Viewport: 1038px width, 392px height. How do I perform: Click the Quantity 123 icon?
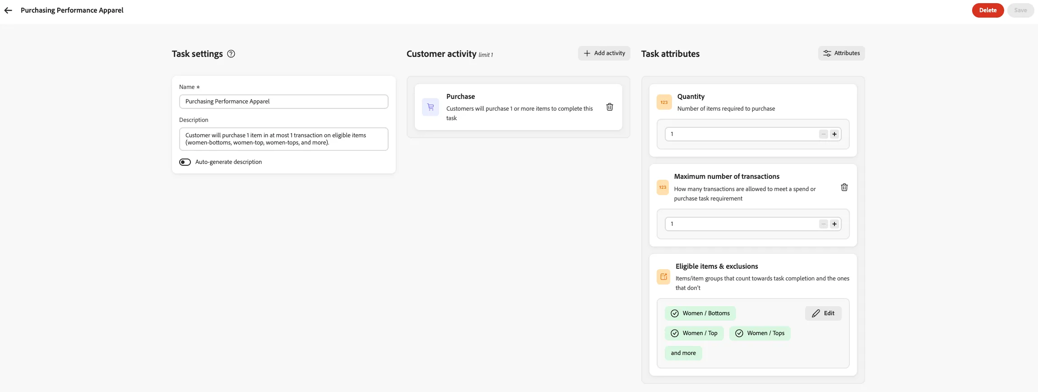[x=664, y=102]
